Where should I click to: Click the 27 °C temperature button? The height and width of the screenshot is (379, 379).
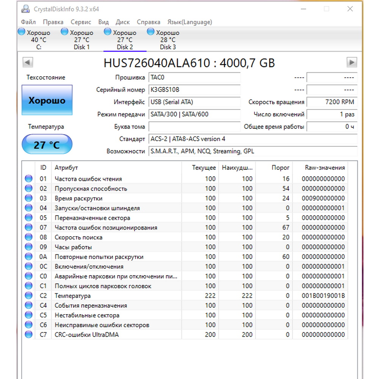[47, 144]
